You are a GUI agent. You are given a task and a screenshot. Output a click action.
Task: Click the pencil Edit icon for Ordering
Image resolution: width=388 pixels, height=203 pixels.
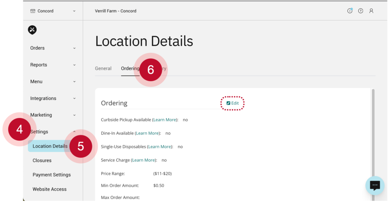(x=228, y=103)
